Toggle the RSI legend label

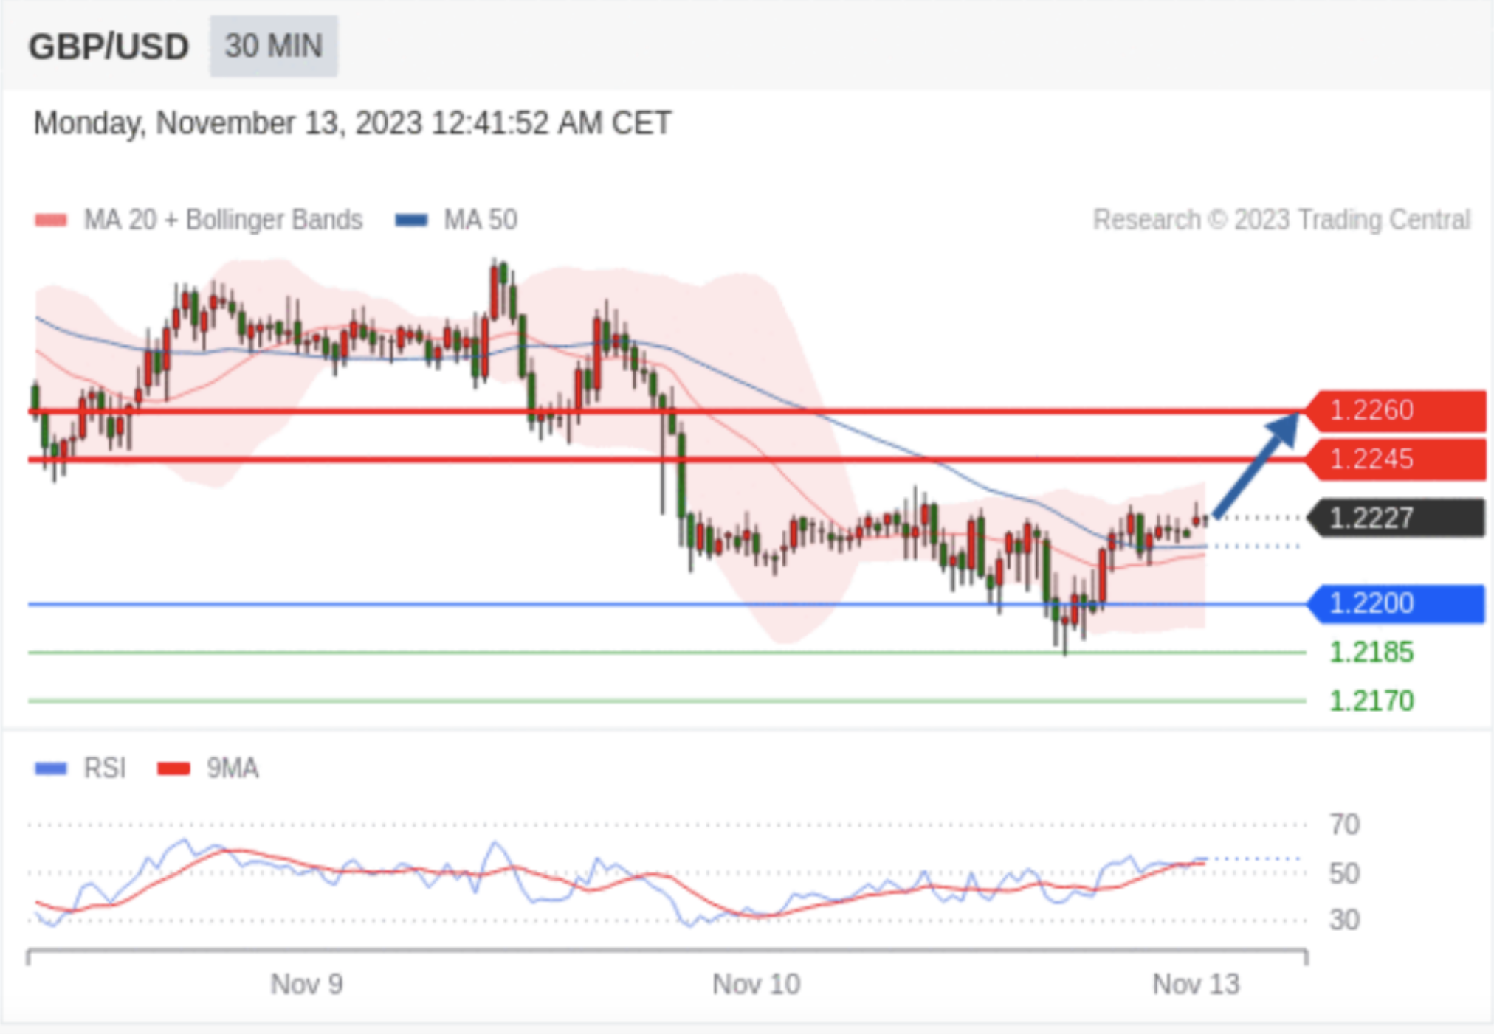point(105,768)
